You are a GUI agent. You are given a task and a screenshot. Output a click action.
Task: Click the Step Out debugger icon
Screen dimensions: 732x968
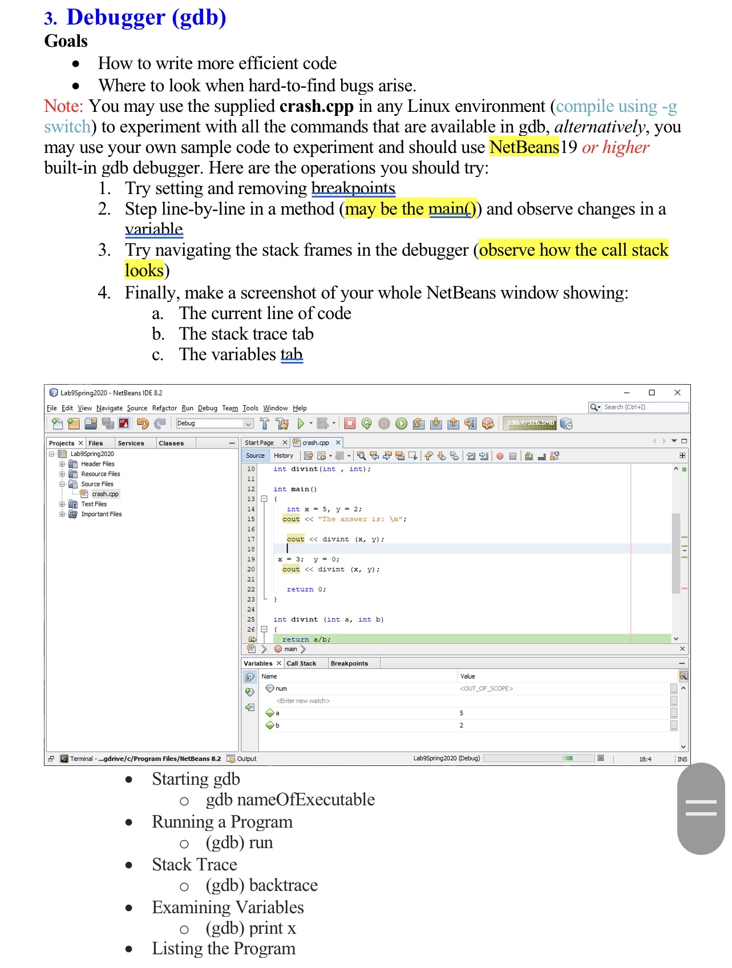[x=454, y=424]
